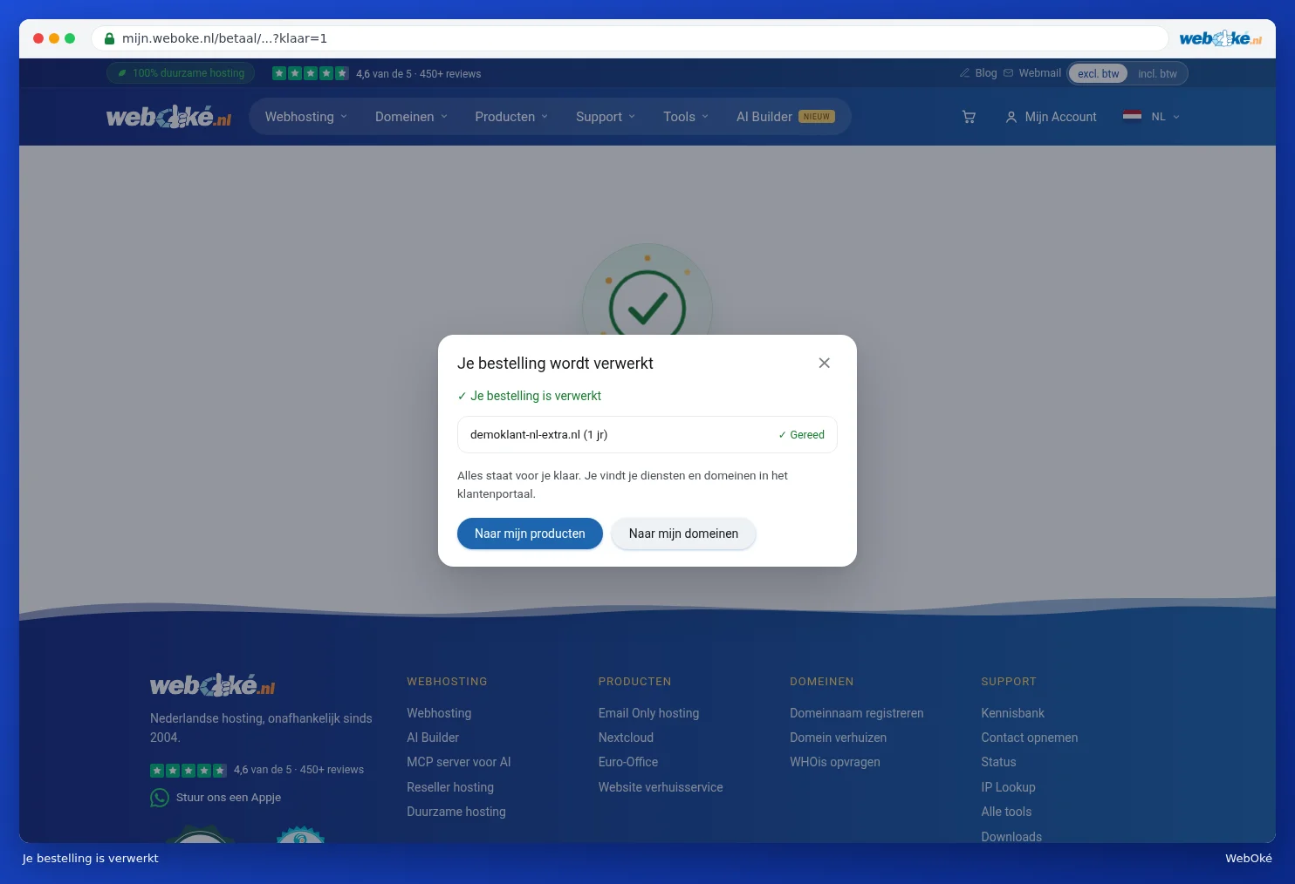Click the Dutch flag icon
The height and width of the screenshot is (884, 1295).
click(1132, 116)
